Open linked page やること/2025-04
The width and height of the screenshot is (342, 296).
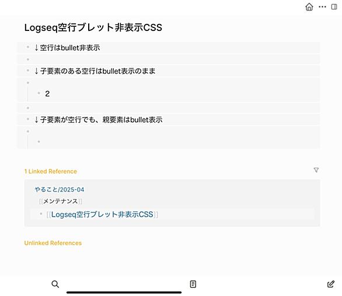pyautogui.click(x=60, y=190)
